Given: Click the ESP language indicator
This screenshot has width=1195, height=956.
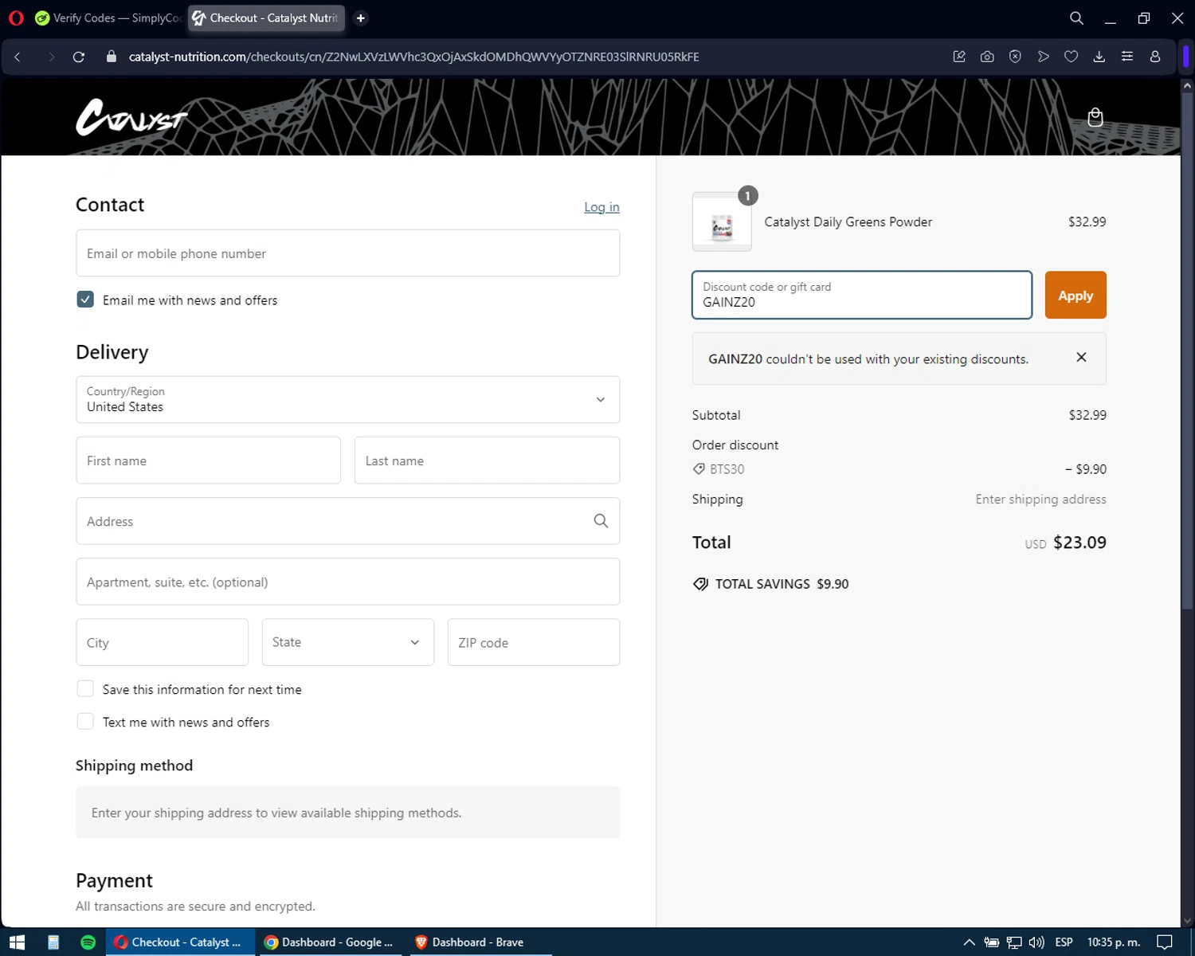Looking at the screenshot, I should 1064,942.
